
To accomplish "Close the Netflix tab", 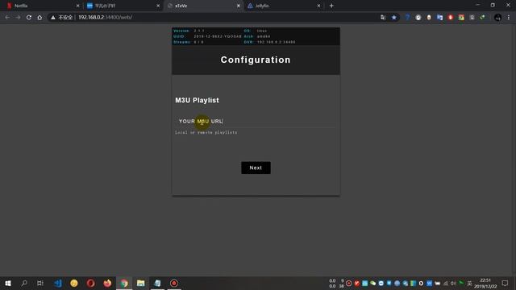I will [77, 6].
